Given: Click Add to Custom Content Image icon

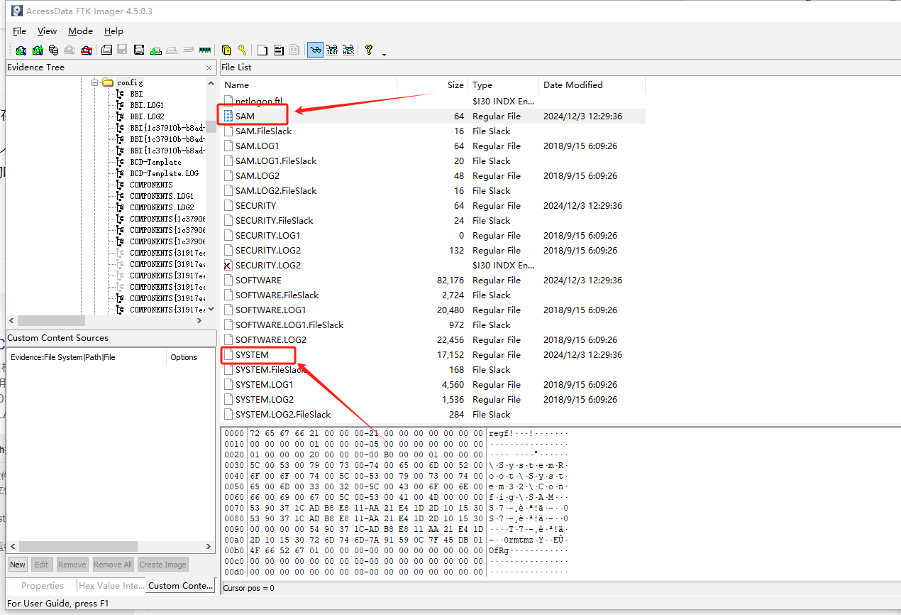Looking at the screenshot, I should (155, 50).
